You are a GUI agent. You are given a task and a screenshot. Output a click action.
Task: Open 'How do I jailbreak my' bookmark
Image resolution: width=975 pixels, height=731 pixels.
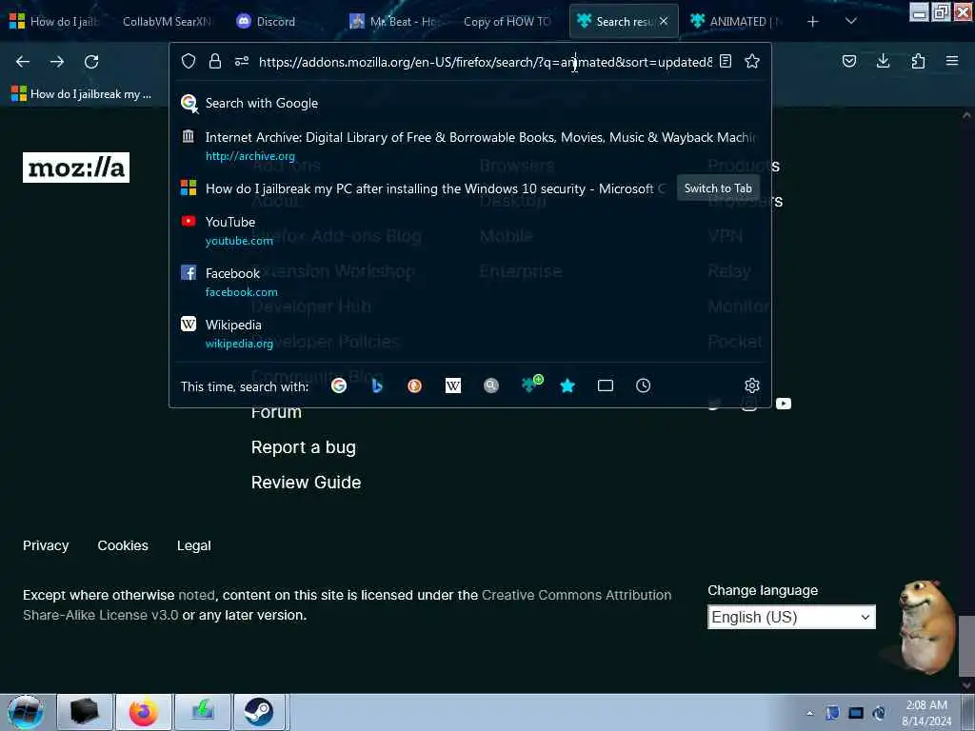[82, 94]
